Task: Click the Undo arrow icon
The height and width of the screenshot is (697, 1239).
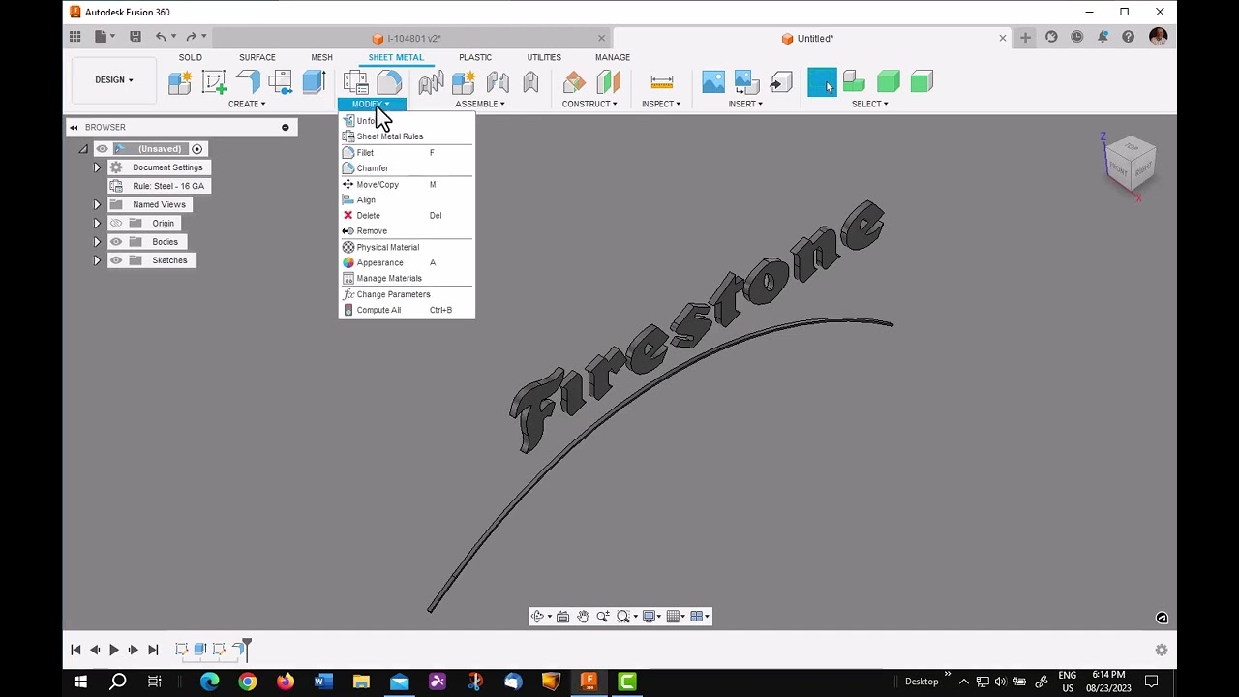Action: point(161,37)
